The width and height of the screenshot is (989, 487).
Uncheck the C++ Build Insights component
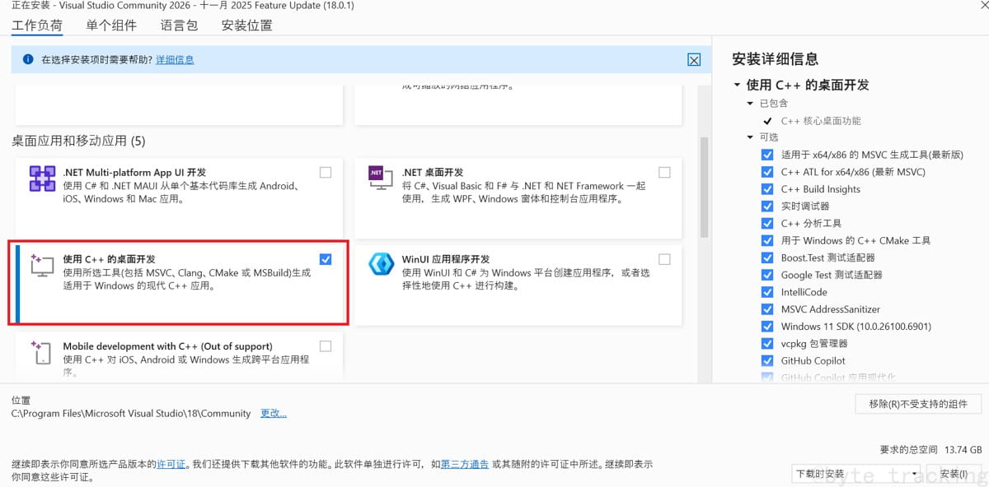point(766,188)
